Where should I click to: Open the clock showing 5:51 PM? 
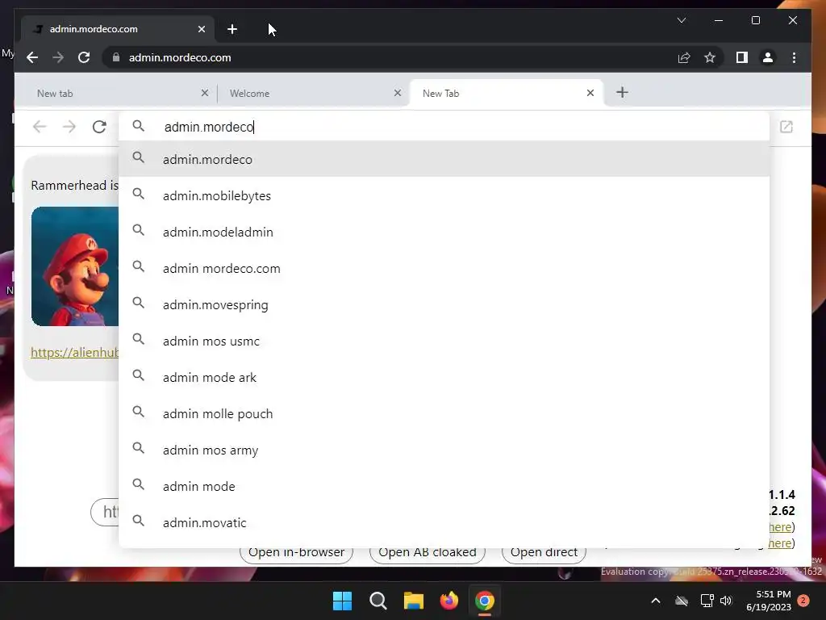click(769, 601)
